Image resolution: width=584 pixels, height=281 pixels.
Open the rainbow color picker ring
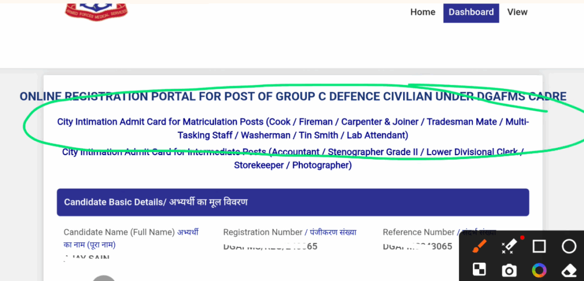(539, 270)
